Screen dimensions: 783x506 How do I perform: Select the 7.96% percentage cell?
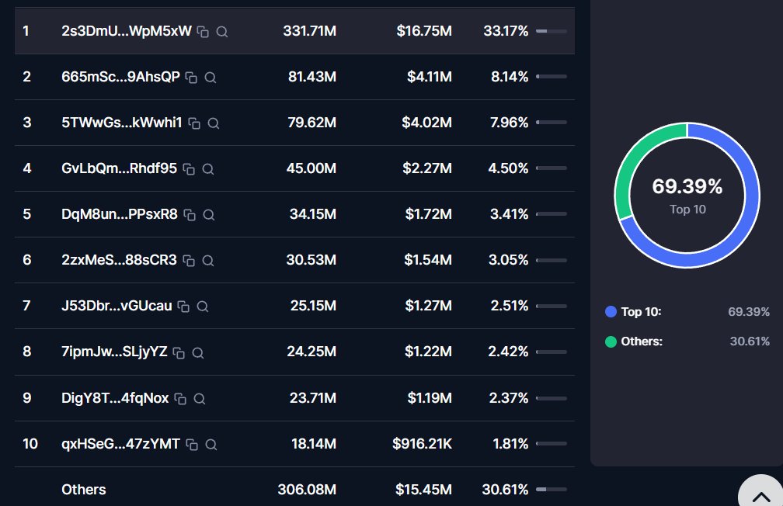click(x=509, y=123)
